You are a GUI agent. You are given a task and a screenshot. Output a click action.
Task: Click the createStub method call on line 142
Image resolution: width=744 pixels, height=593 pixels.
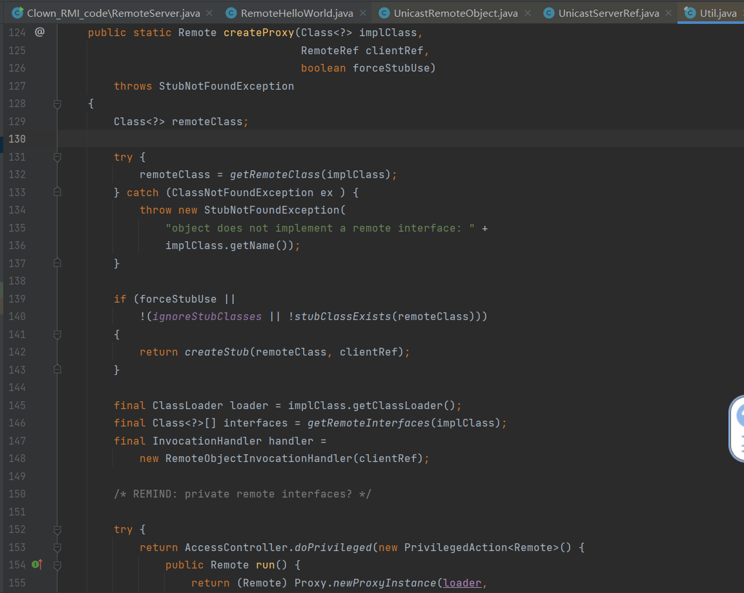point(216,352)
